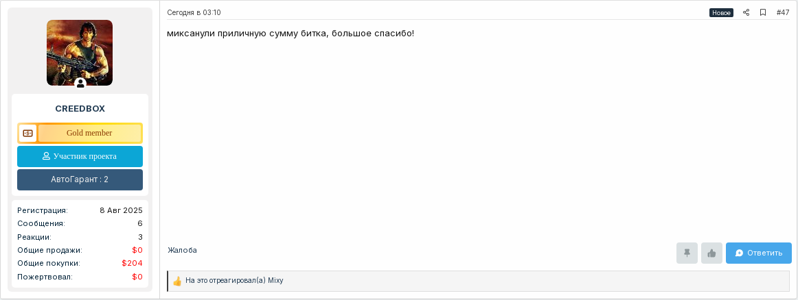Like the post with thumbs-up button
Viewport: 798px width, 300px height.
click(711, 253)
